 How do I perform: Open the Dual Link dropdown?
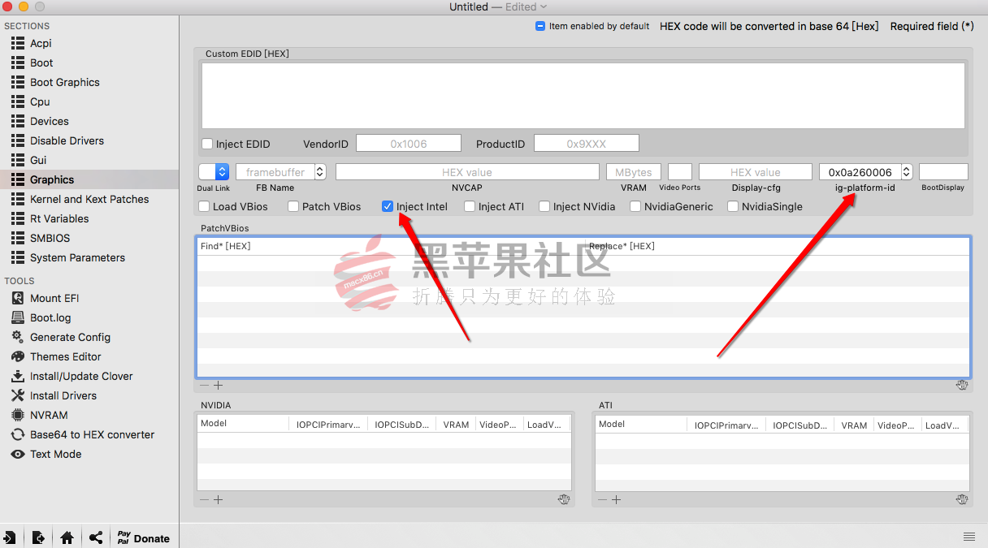pos(214,172)
